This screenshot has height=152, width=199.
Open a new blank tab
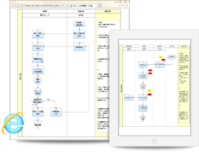(x=100, y=6)
